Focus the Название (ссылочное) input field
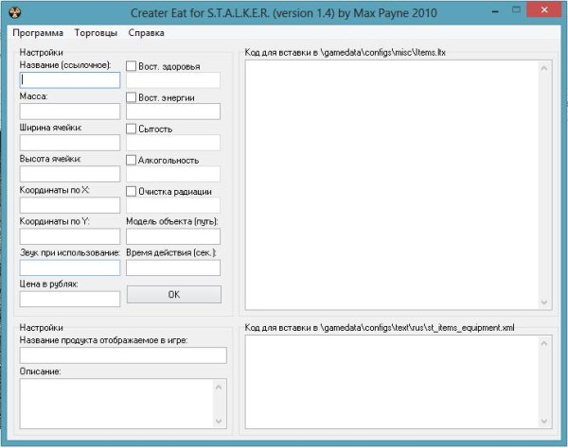 70,80
